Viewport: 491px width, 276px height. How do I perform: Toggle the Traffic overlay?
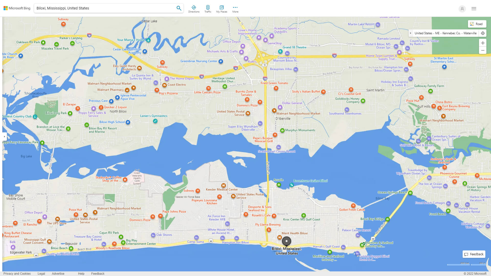click(x=208, y=8)
